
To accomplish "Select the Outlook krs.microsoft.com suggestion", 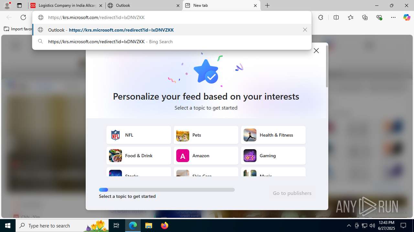I will 172,30.
